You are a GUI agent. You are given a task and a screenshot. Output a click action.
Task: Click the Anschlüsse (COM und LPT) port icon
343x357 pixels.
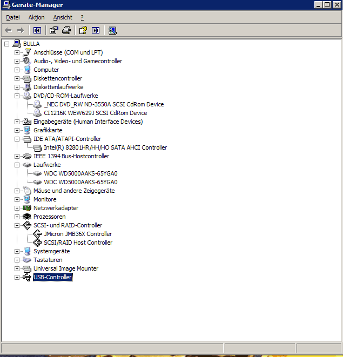(27, 52)
